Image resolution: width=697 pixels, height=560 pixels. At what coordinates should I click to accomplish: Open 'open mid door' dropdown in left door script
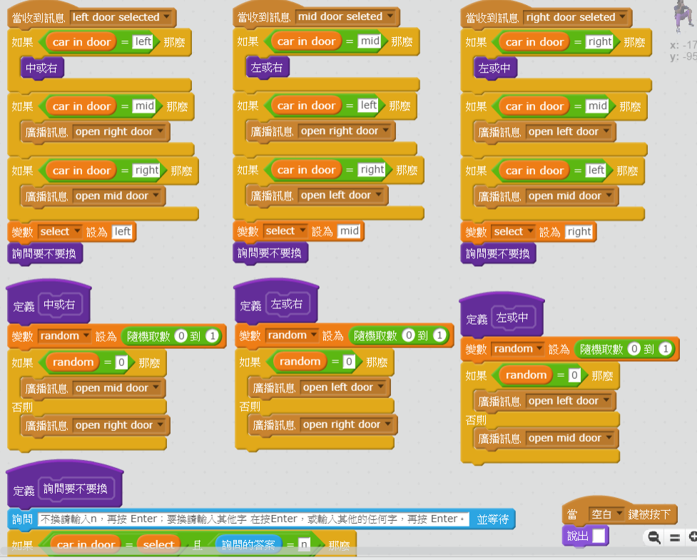(x=156, y=195)
